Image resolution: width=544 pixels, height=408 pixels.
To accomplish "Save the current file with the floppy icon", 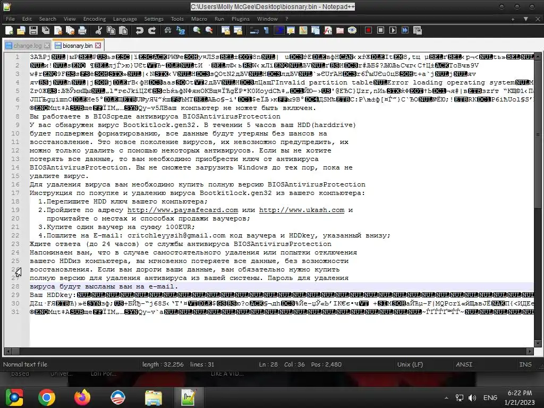I will pyautogui.click(x=33, y=30).
